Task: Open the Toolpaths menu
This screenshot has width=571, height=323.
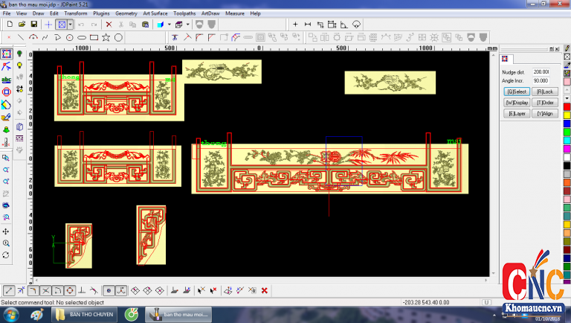Action: pos(184,13)
